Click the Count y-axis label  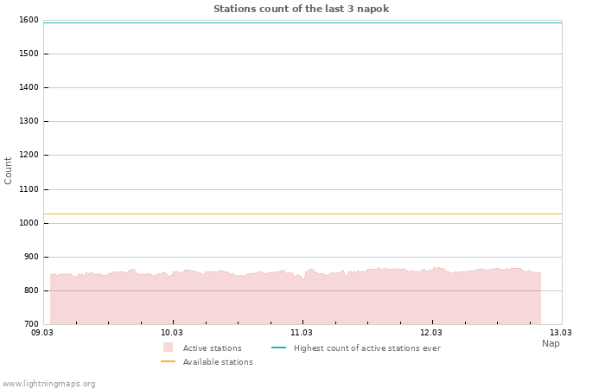[x=9, y=170]
